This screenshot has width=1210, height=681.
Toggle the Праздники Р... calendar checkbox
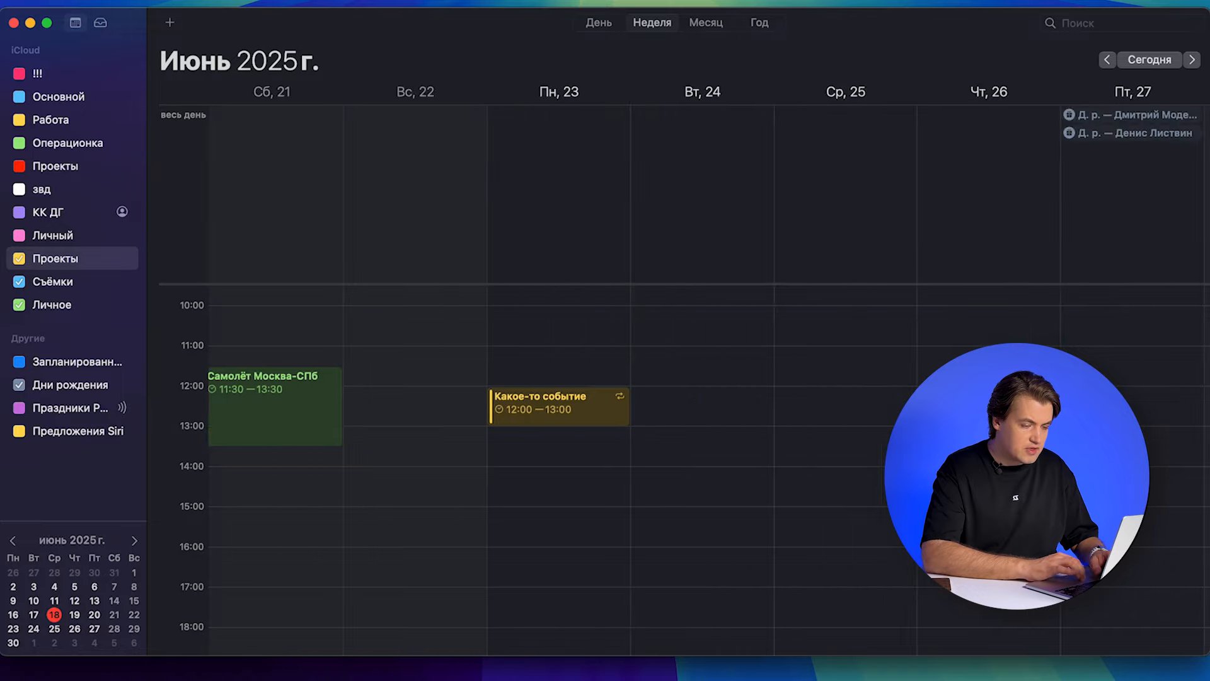coord(20,408)
